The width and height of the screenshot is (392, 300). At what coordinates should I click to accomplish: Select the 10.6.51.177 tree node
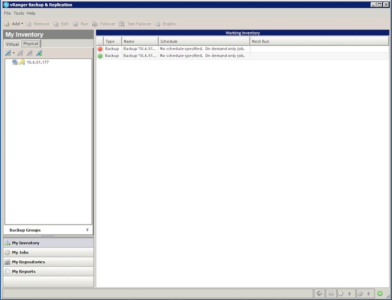(x=38, y=62)
